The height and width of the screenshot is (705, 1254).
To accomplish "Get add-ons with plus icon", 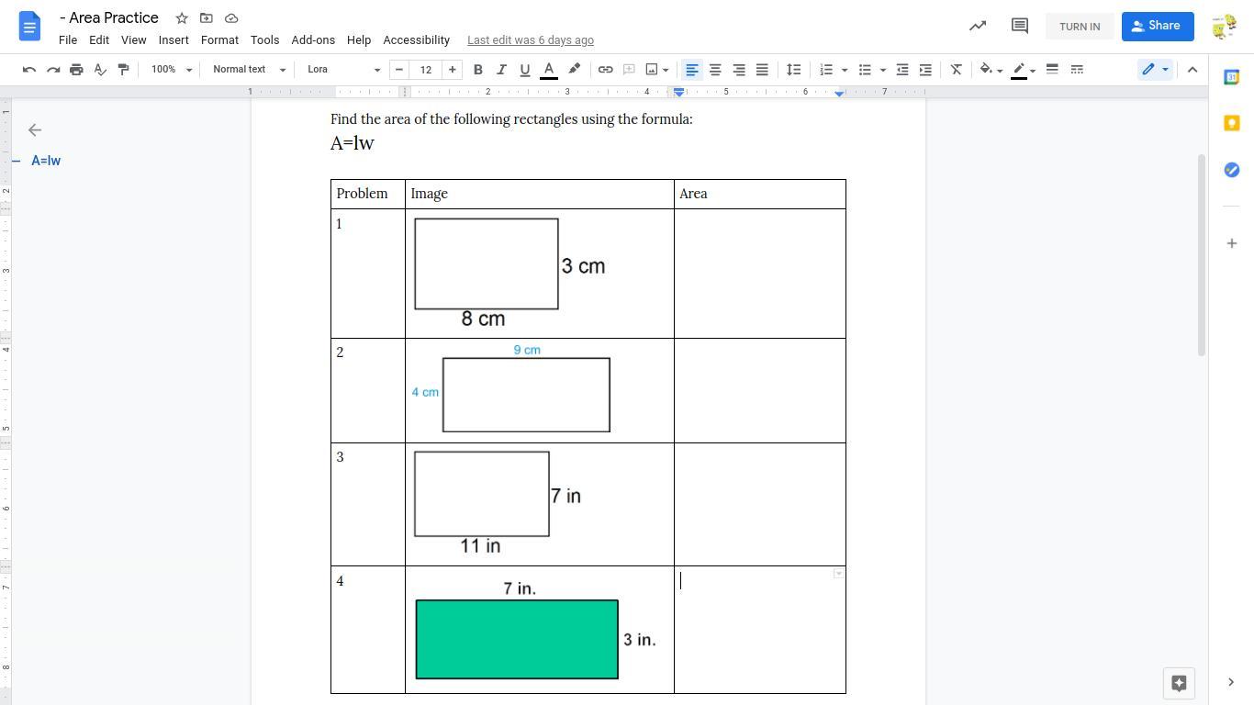I will [x=1232, y=243].
